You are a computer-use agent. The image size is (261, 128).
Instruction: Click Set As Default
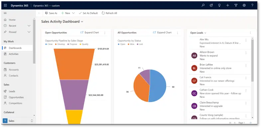pos(88,13)
